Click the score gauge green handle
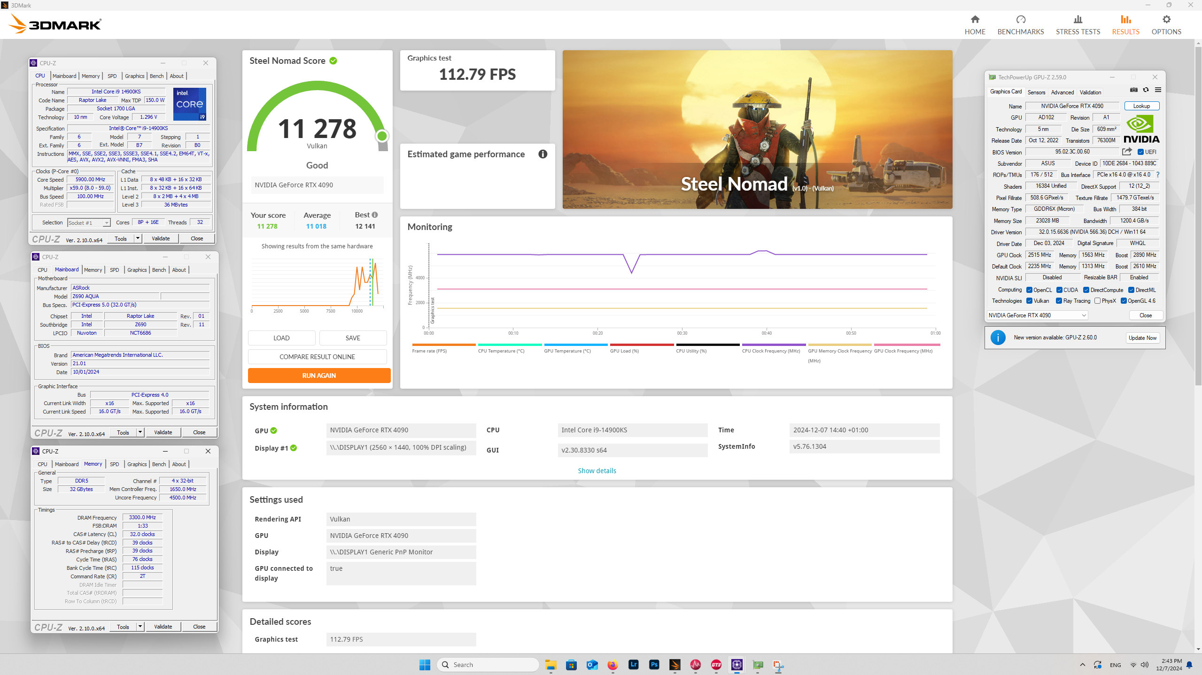The height and width of the screenshot is (675, 1202). coord(382,136)
